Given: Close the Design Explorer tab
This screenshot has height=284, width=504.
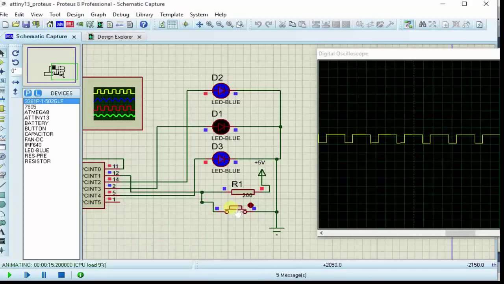Looking at the screenshot, I should point(139,37).
